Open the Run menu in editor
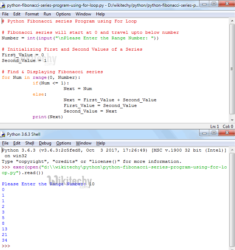235x250 pixels. pyautogui.click(x=47, y=14)
